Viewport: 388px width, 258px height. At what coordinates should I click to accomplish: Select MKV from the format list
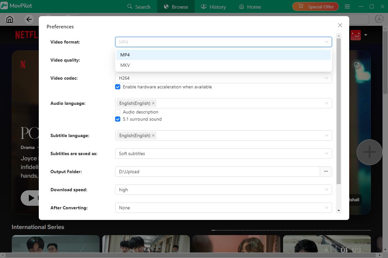223,65
